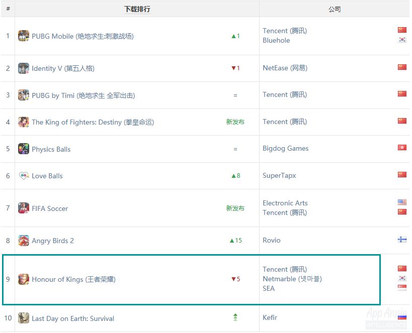The image size is (412, 333).
Task: Click Love Balls rank change ▲8
Action: 236,176
